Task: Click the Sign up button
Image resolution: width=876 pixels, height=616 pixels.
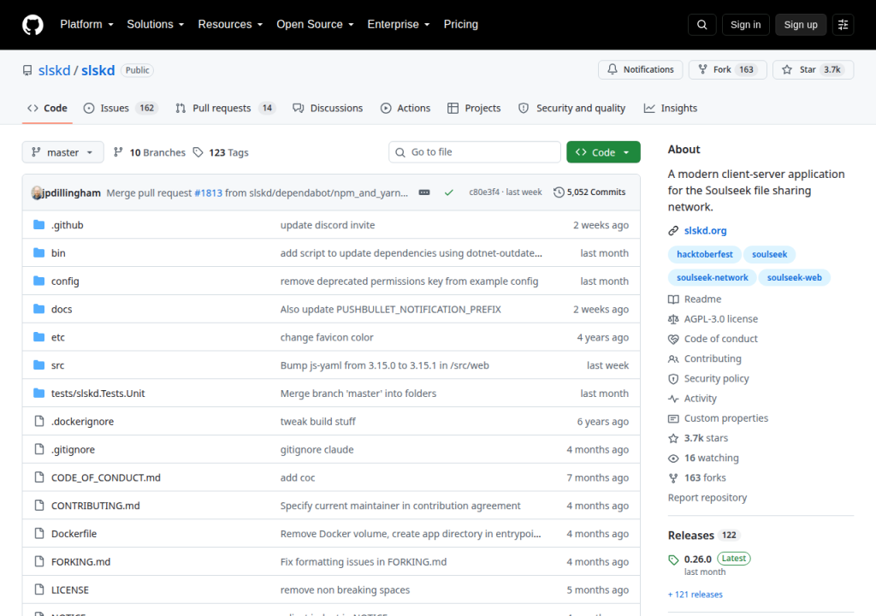Action: tap(801, 25)
